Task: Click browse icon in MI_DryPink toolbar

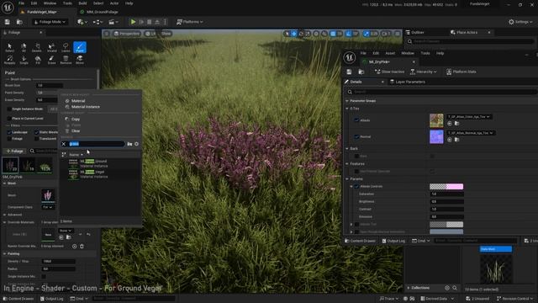Action: pos(361,72)
